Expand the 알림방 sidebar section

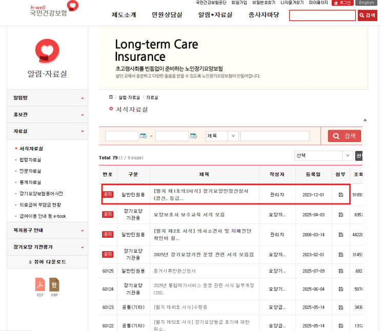47,98
